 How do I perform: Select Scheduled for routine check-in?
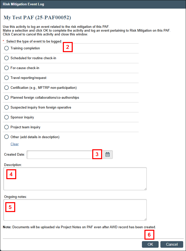(6, 58)
